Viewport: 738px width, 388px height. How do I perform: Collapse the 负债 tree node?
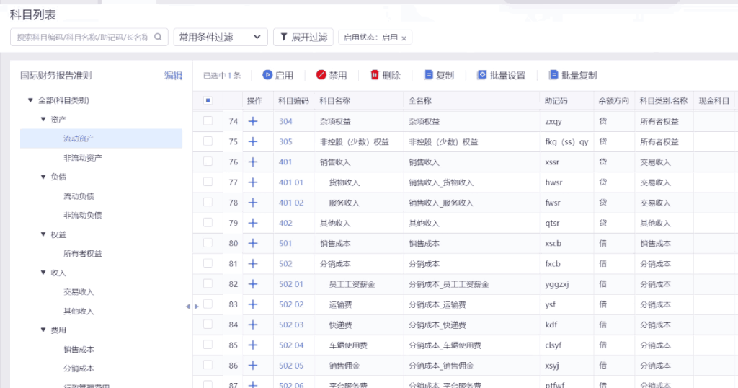tap(43, 177)
